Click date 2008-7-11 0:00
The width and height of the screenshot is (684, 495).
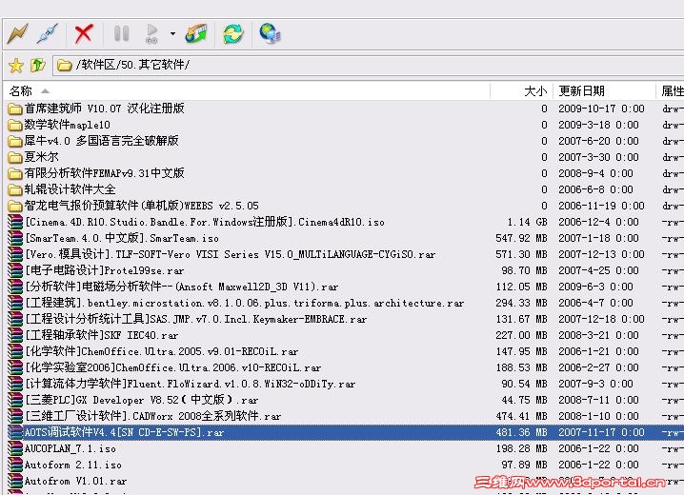(598, 400)
